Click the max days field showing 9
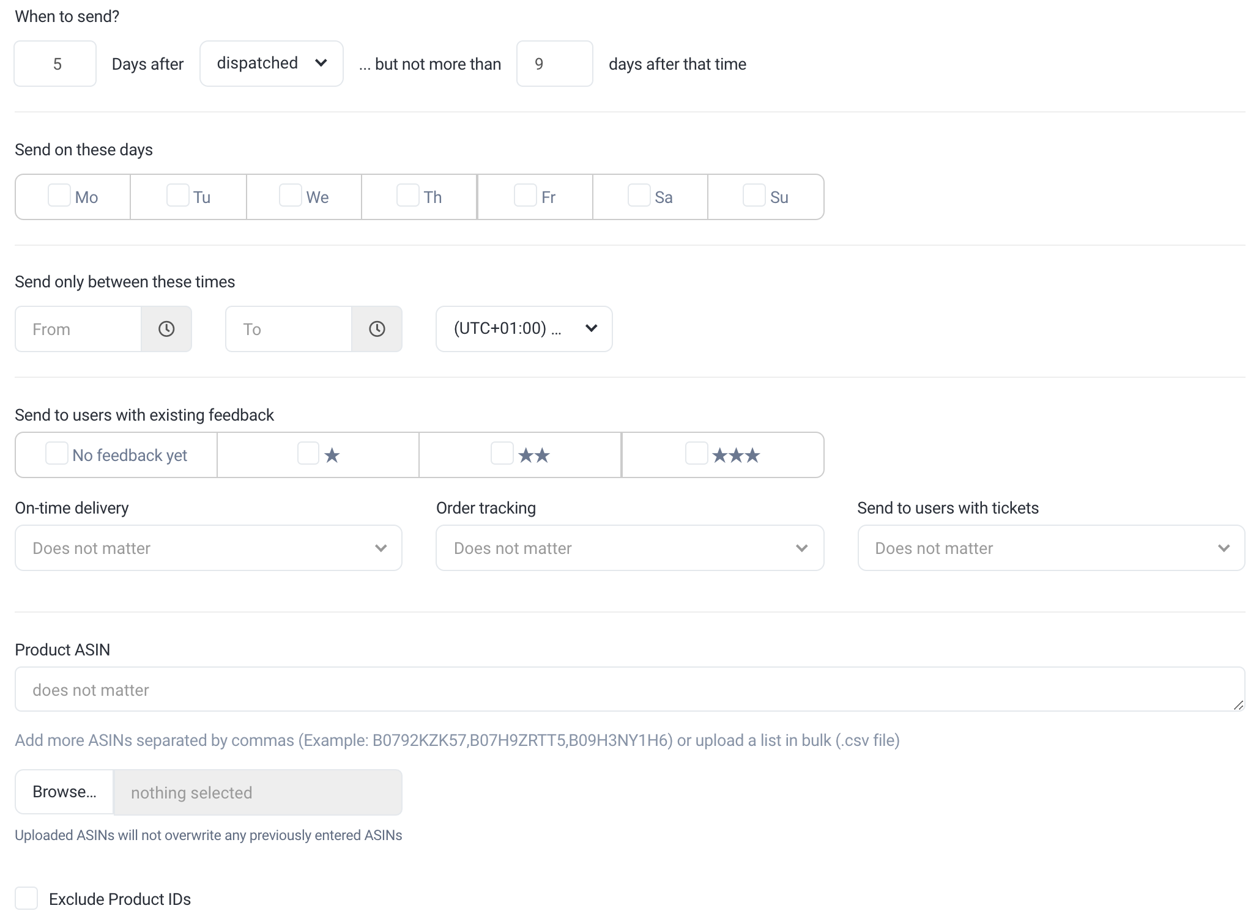The width and height of the screenshot is (1259, 922). point(555,64)
